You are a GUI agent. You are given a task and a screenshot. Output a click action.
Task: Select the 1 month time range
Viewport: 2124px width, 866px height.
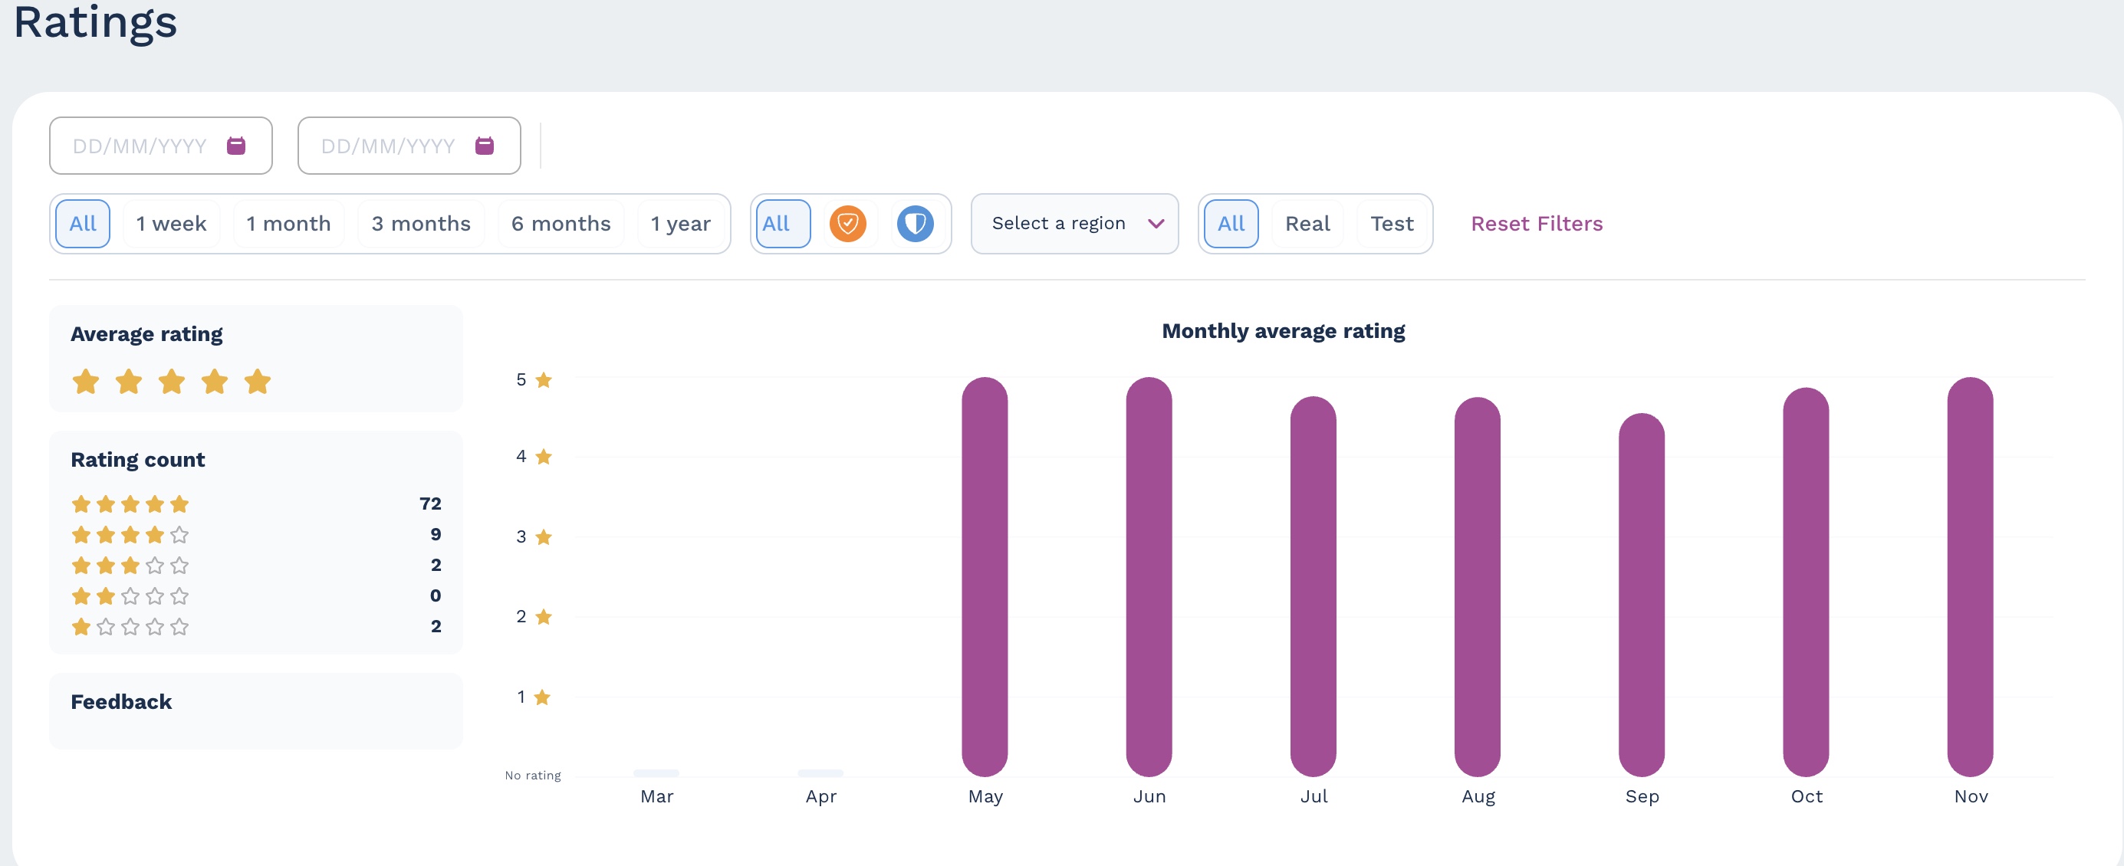point(288,223)
